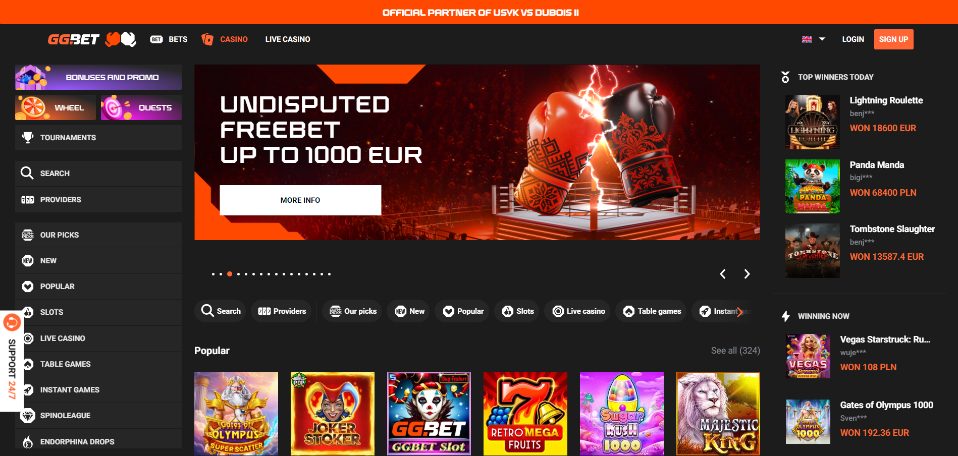Open the Bets section

[169, 39]
